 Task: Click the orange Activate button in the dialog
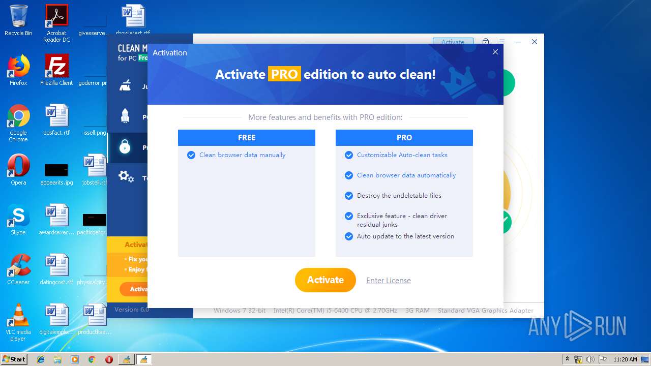(x=325, y=280)
